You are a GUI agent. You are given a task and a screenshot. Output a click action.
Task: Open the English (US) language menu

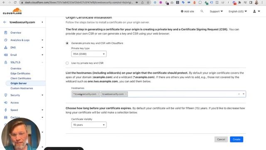click(x=237, y=11)
